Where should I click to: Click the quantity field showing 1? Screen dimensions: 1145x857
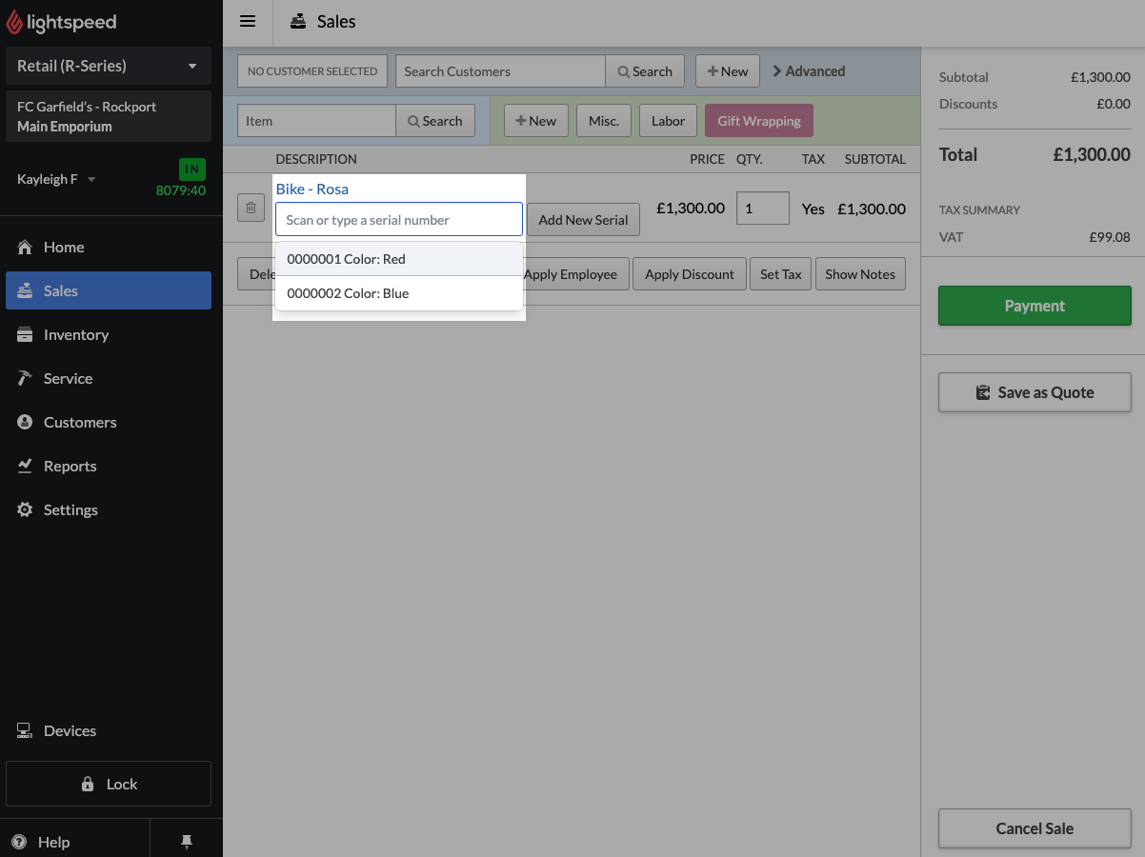click(x=763, y=209)
